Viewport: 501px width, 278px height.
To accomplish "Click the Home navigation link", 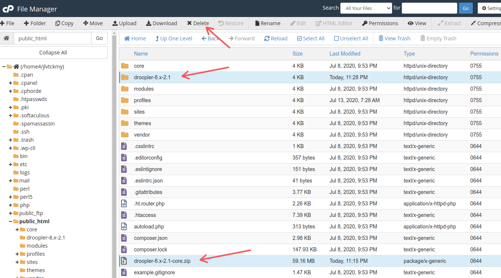I will pyautogui.click(x=135, y=38).
